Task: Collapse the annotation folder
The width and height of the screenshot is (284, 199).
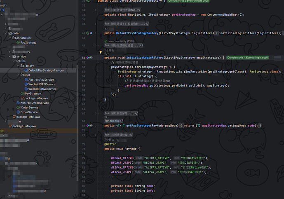Action: point(10,38)
